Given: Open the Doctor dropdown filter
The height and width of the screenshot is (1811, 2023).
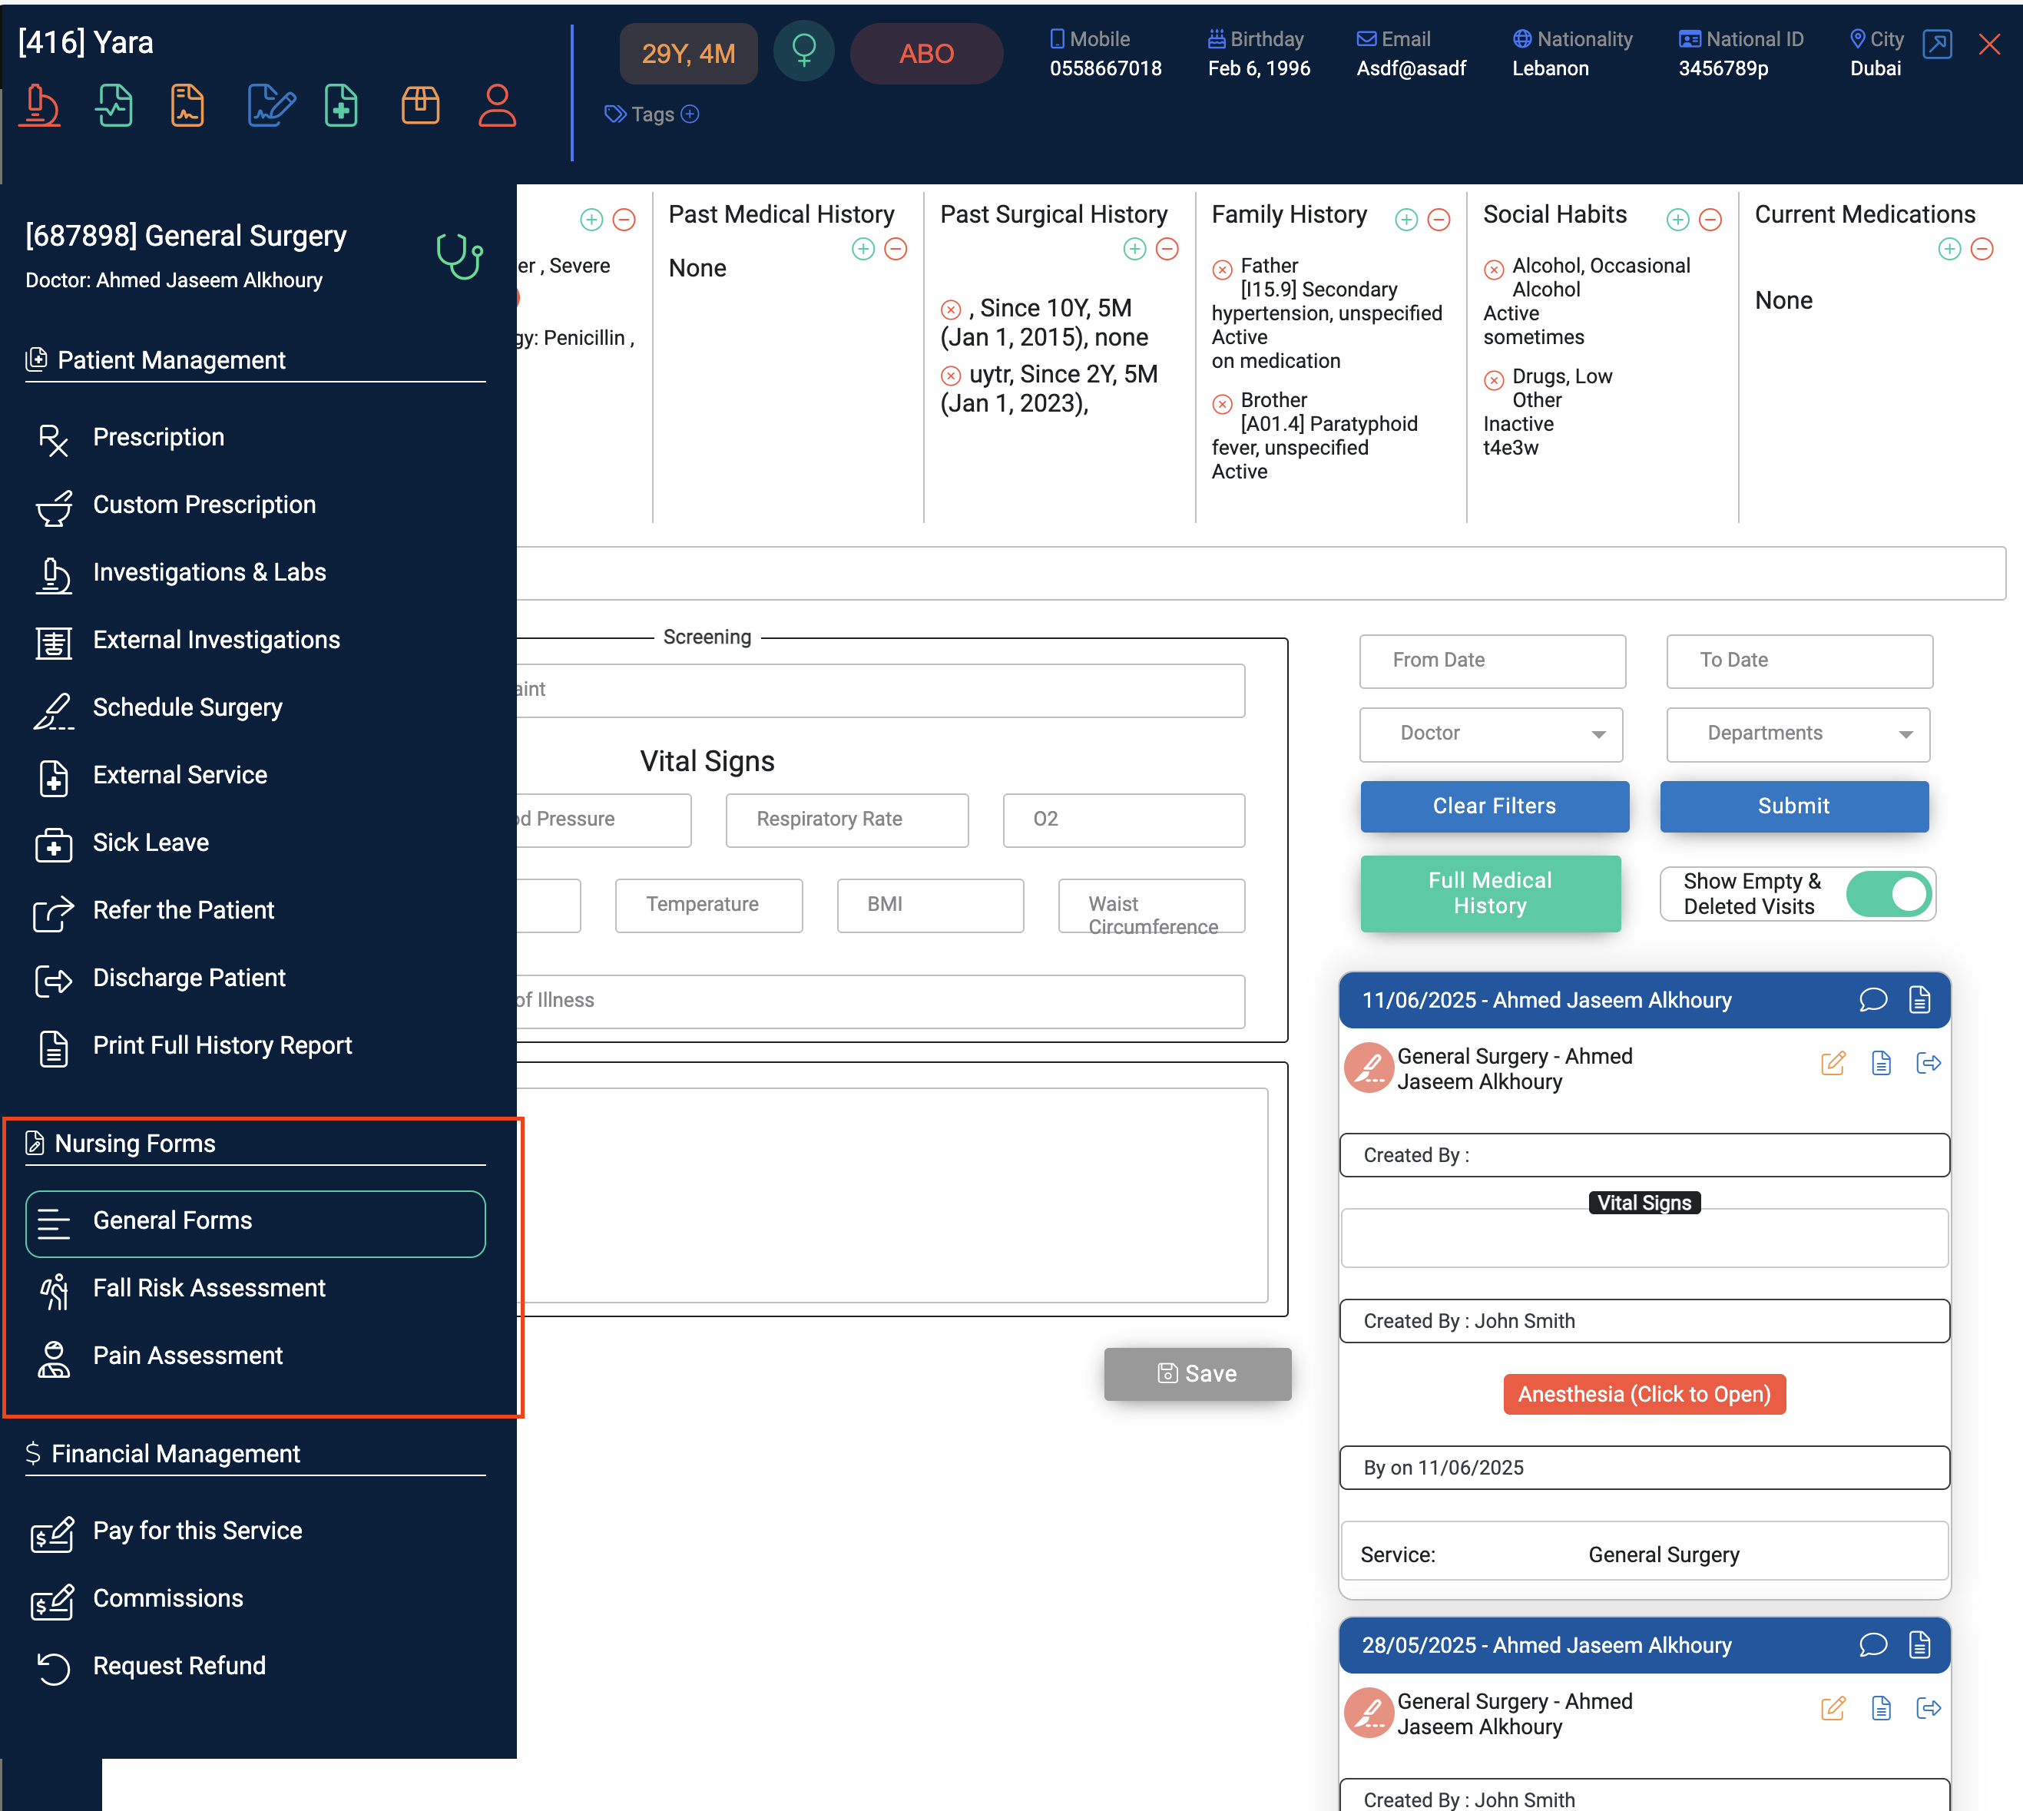Looking at the screenshot, I should [x=1491, y=734].
